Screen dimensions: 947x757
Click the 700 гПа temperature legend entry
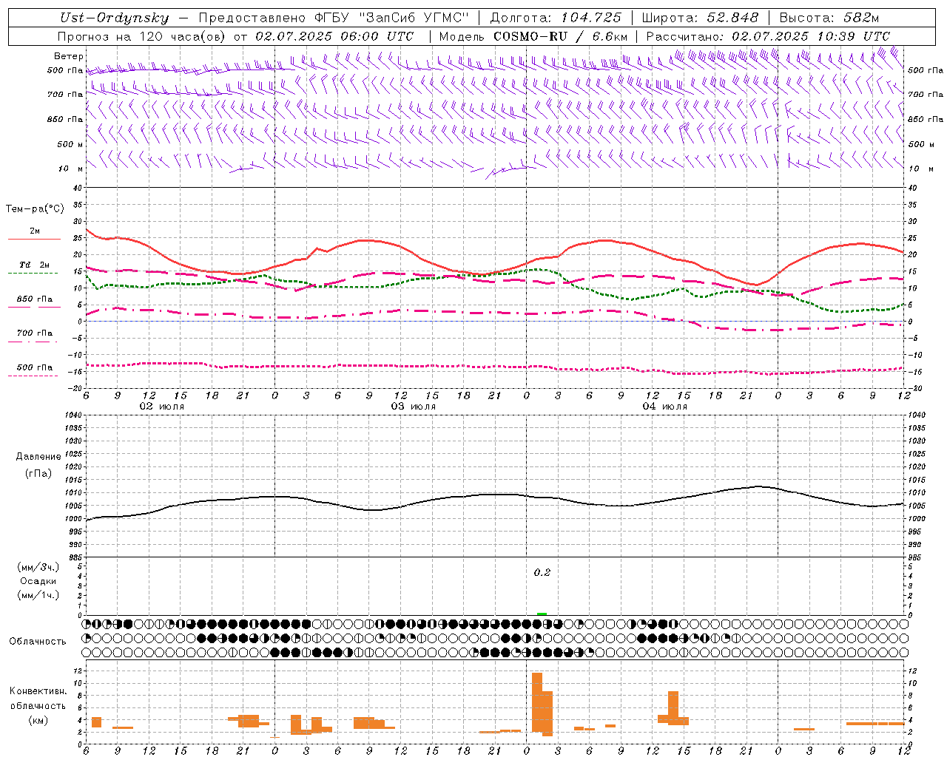click(35, 333)
